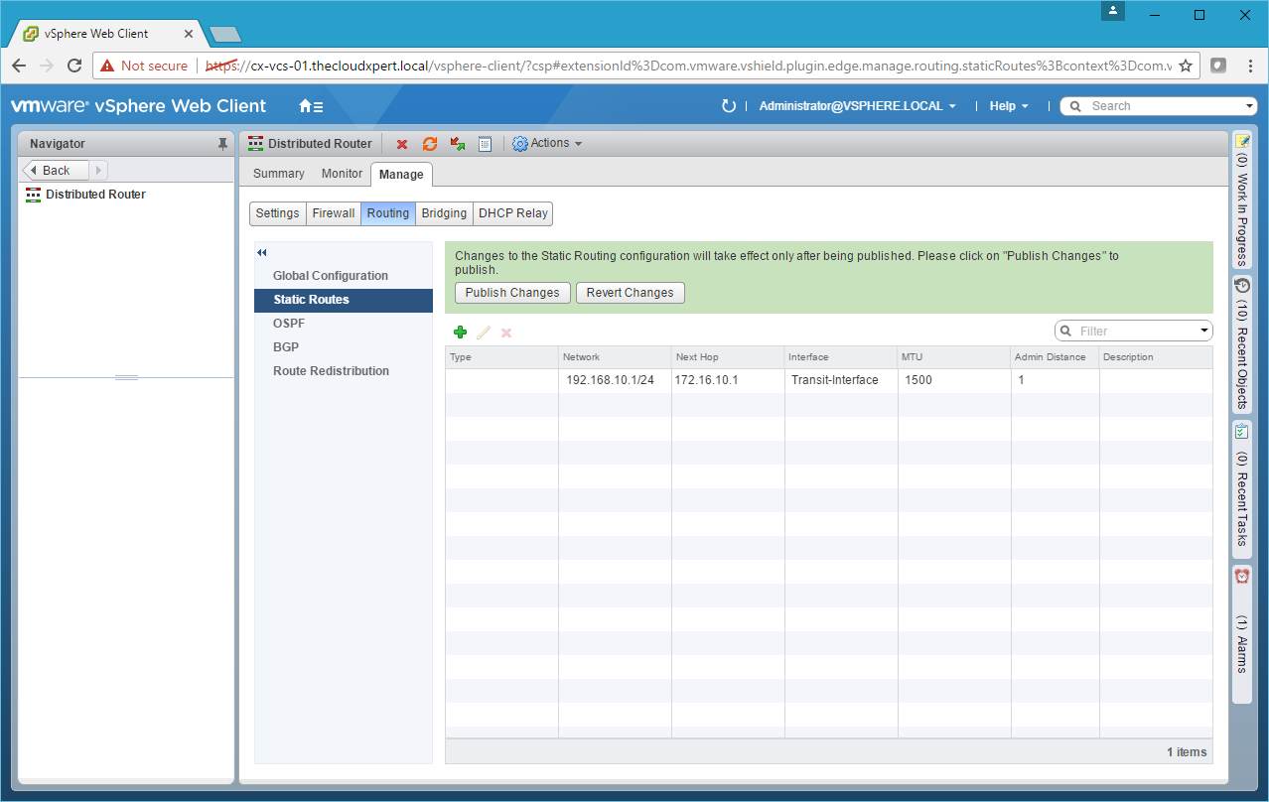Open the Actions dropdown menu
Viewport: 1269px width, 802px height.
click(547, 144)
